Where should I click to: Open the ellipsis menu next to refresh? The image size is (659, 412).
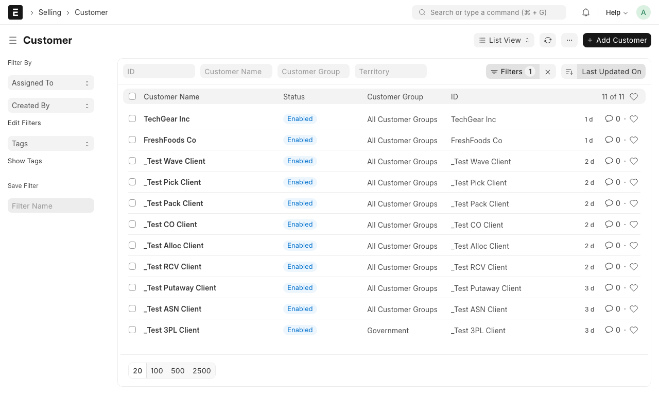[x=569, y=40]
